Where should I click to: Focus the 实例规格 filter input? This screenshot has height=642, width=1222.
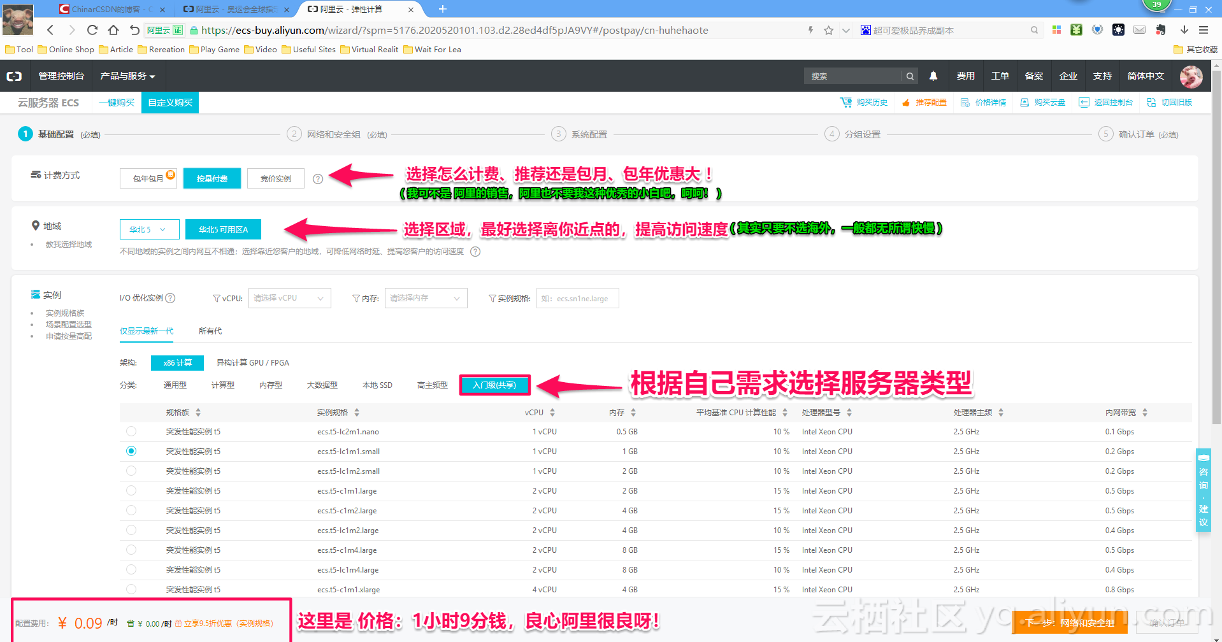(x=578, y=298)
